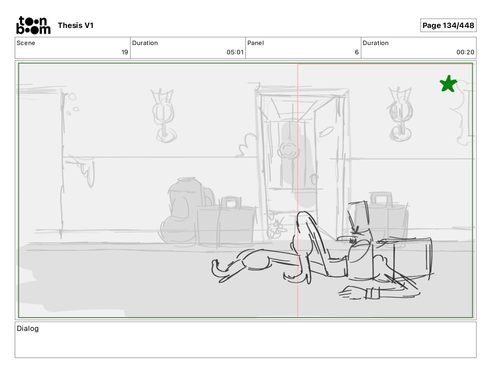
Task: Click the 'Duration' label next to the Panel field
Action: [376, 43]
